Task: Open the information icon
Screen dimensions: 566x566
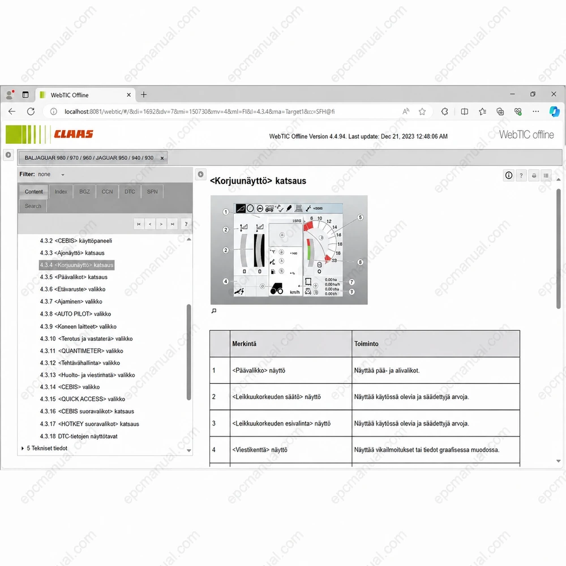Action: [509, 175]
